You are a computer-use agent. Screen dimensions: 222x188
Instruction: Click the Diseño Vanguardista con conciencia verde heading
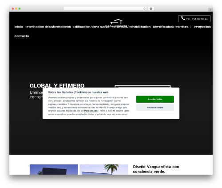pyautogui.click(x=156, y=169)
